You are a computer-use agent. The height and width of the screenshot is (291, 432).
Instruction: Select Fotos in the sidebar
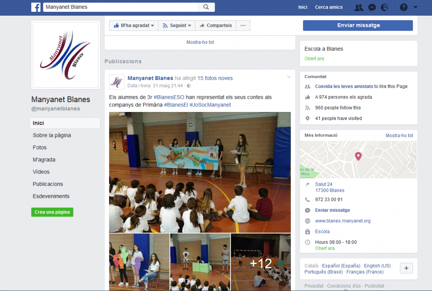point(40,147)
